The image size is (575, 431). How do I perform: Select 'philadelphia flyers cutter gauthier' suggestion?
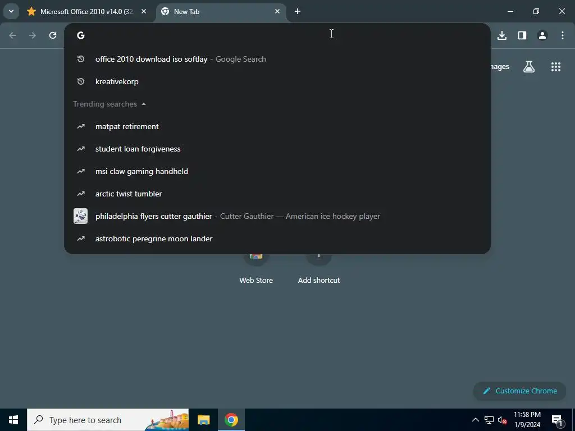point(277,216)
